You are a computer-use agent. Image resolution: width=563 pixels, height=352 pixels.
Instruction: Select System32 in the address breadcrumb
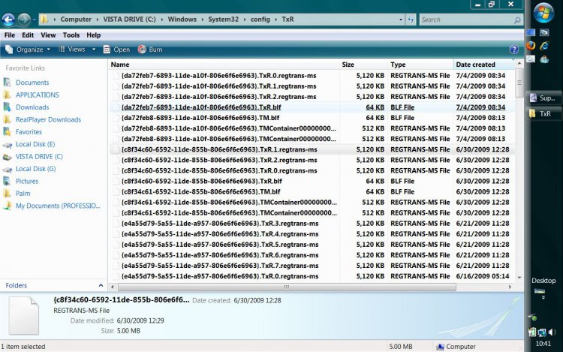pos(224,20)
